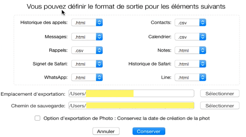Click the "Calendrier:" label
The image size is (246, 137).
coord(160,37)
